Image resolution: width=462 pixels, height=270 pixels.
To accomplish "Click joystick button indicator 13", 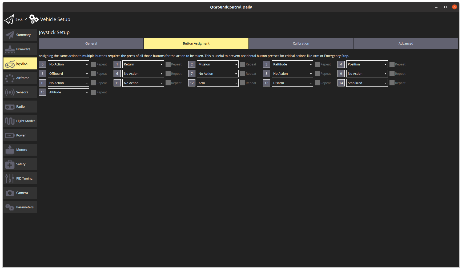I will coord(266,83).
